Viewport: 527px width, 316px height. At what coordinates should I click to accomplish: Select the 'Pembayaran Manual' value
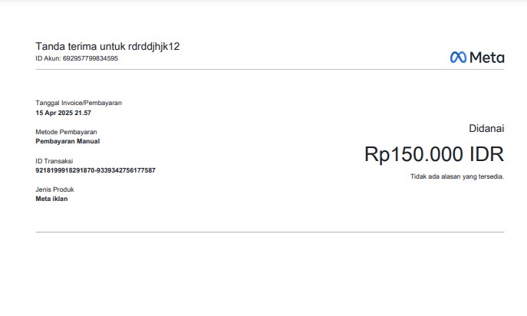pos(68,141)
